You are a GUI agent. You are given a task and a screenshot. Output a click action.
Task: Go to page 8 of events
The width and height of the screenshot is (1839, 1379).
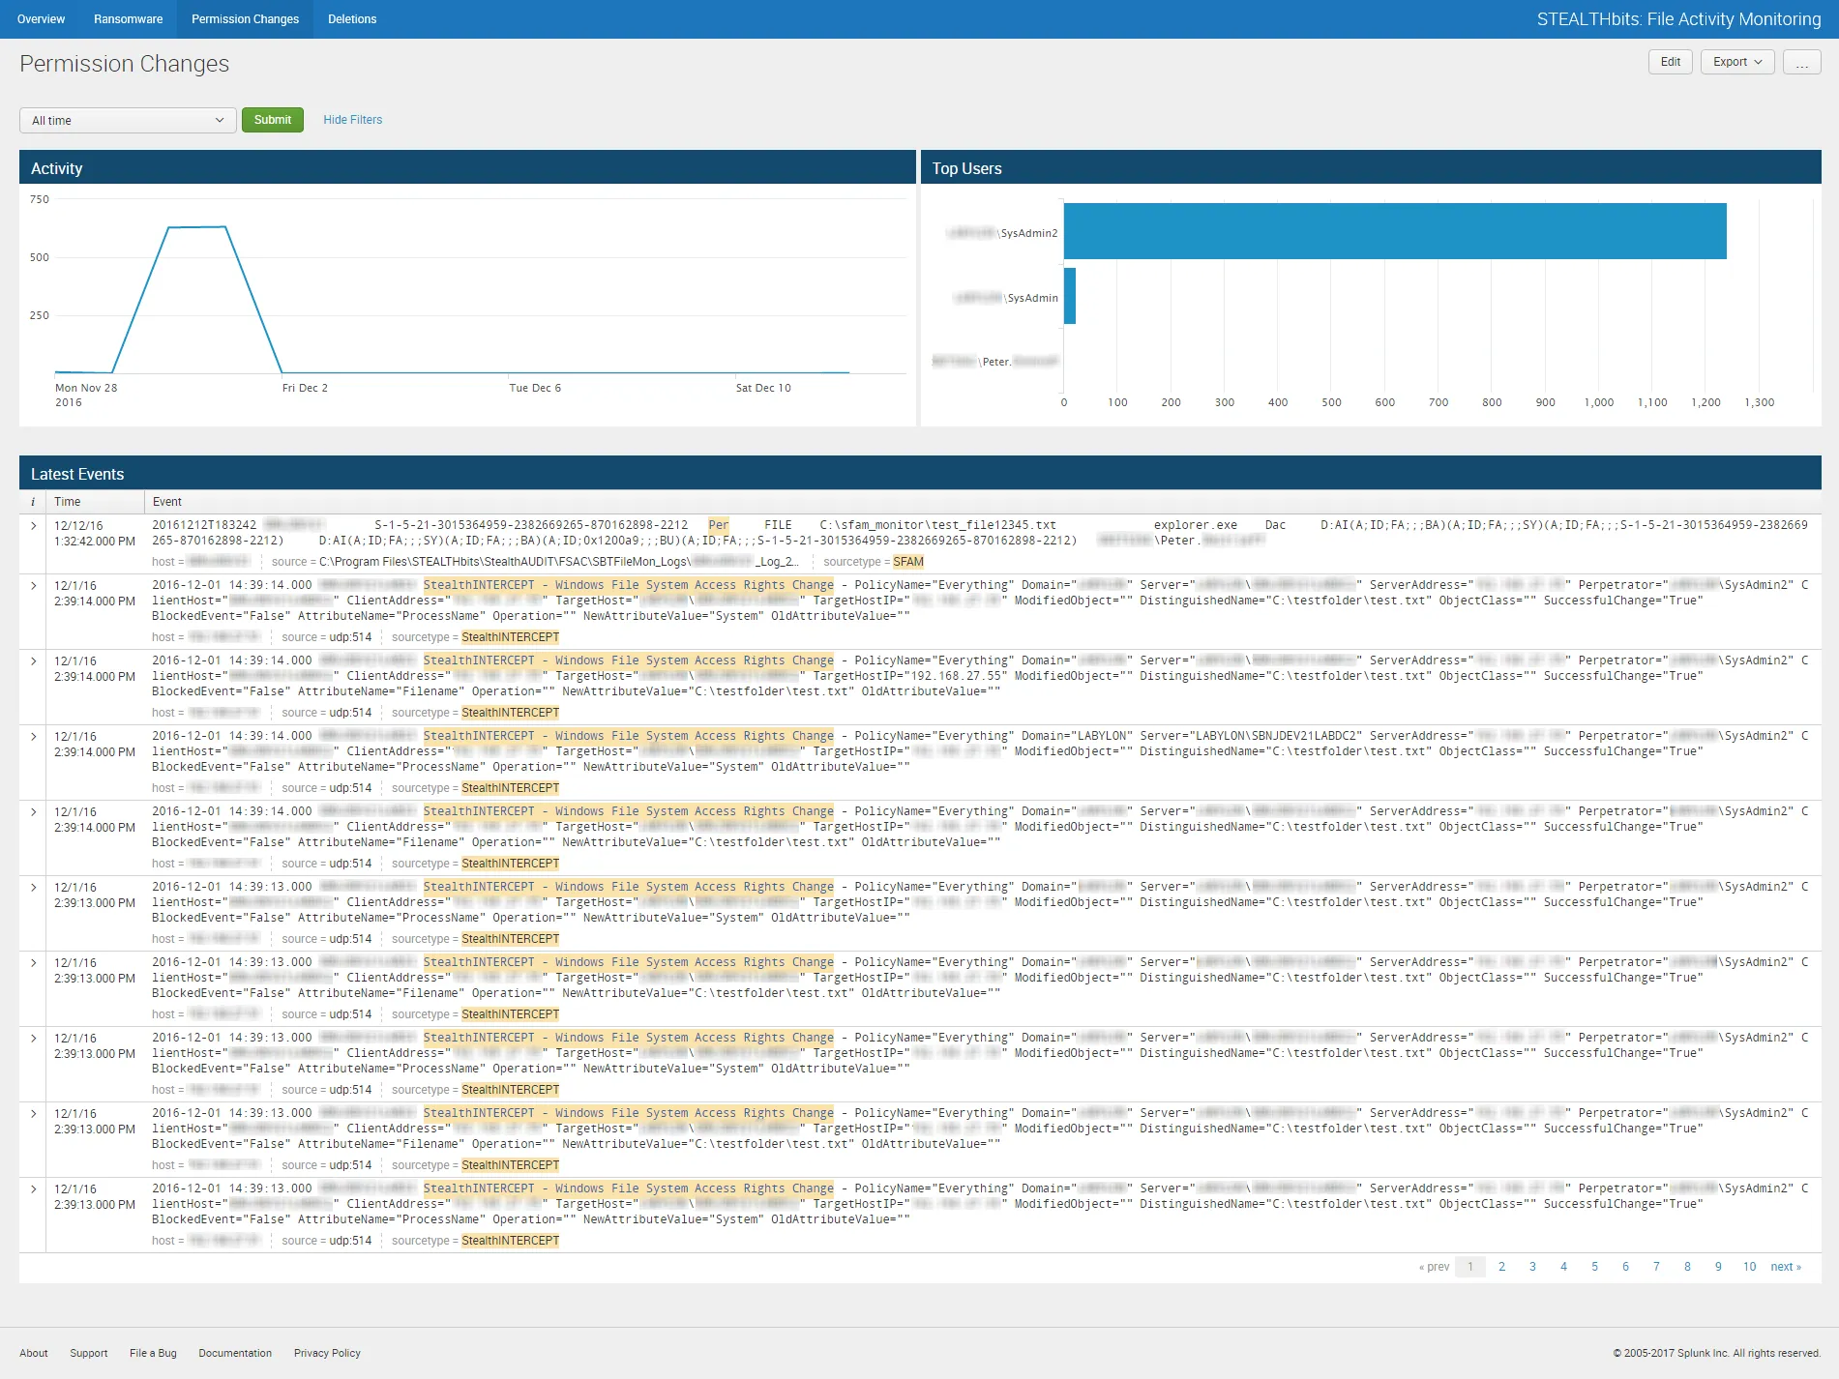coord(1687,1267)
